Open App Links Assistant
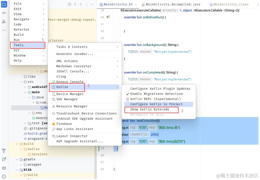260x180 pixels. click(85, 129)
